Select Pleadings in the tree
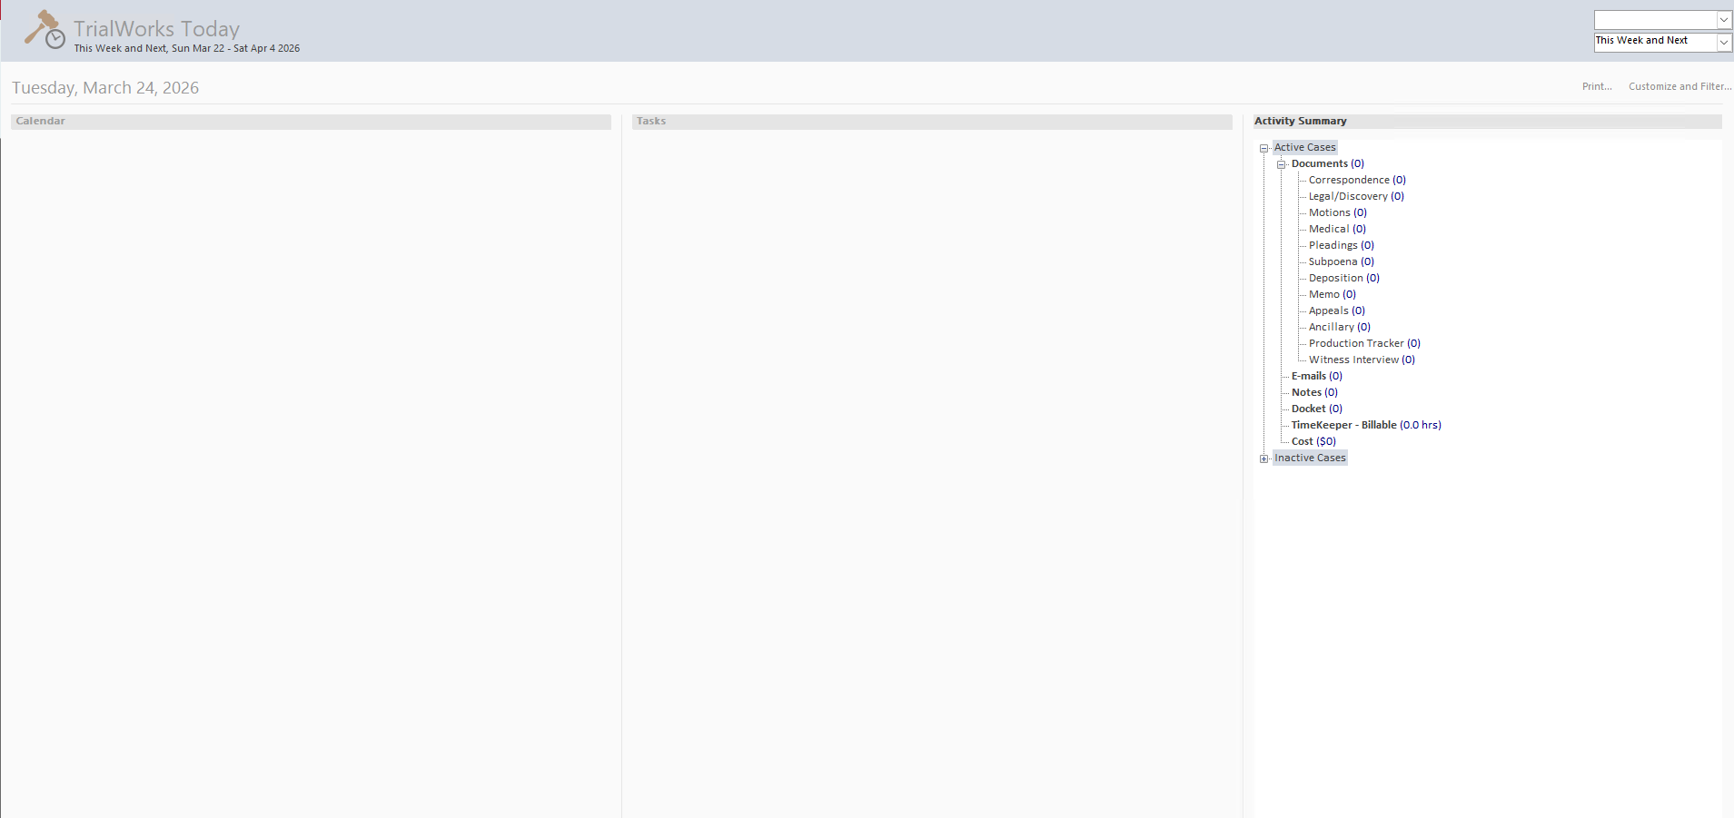This screenshot has height=818, width=1734. point(1341,245)
